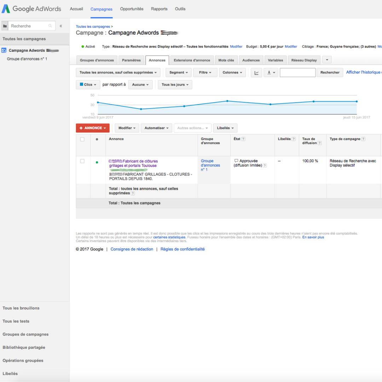Toggle the chart display icon
382x382 pixels.
click(256, 73)
